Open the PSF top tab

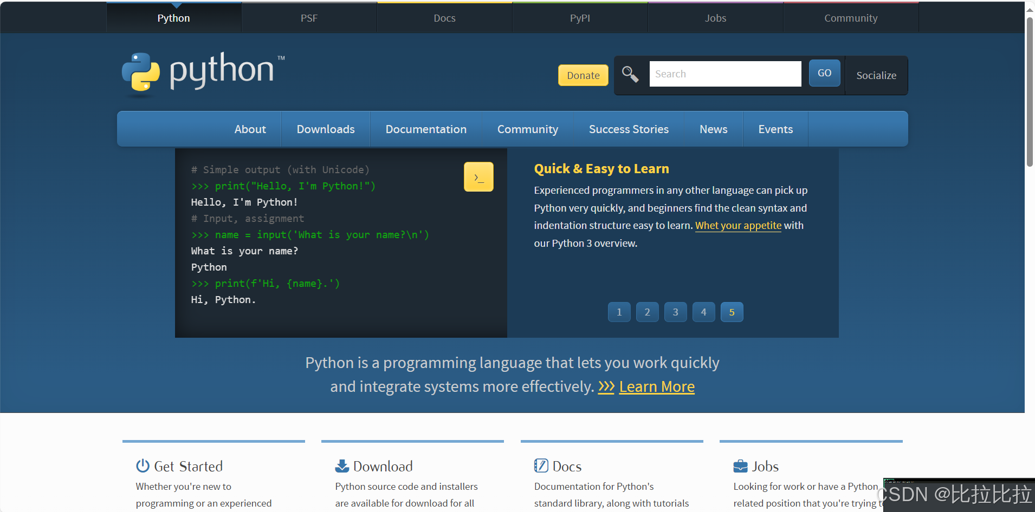(309, 18)
